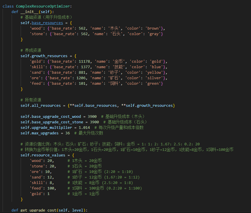The width and height of the screenshot is (251, 213).
Task: Click the underlined base_resources attribute link
Action: click(47, 23)
